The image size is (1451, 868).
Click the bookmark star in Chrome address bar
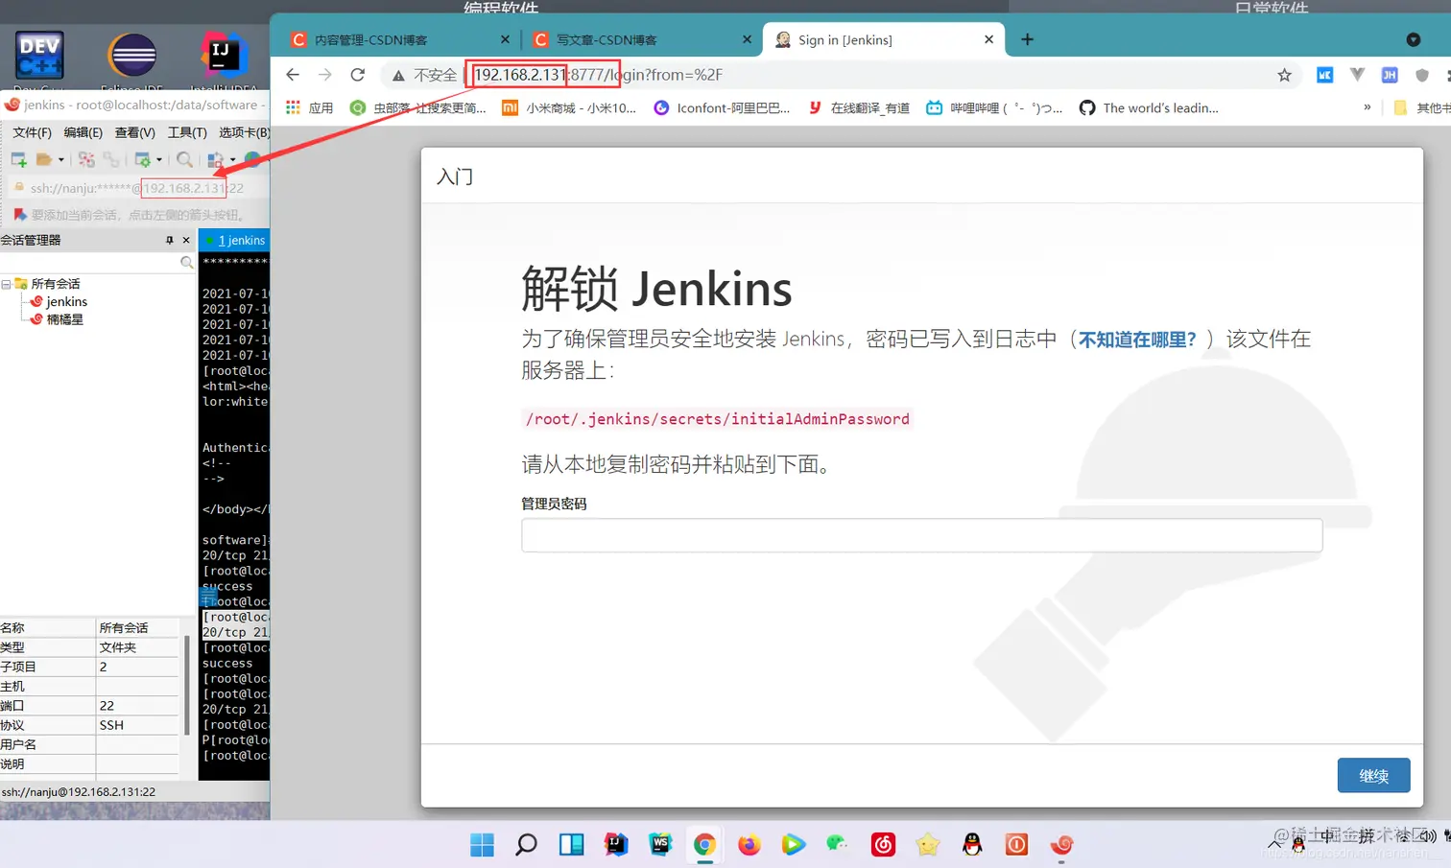(1284, 74)
